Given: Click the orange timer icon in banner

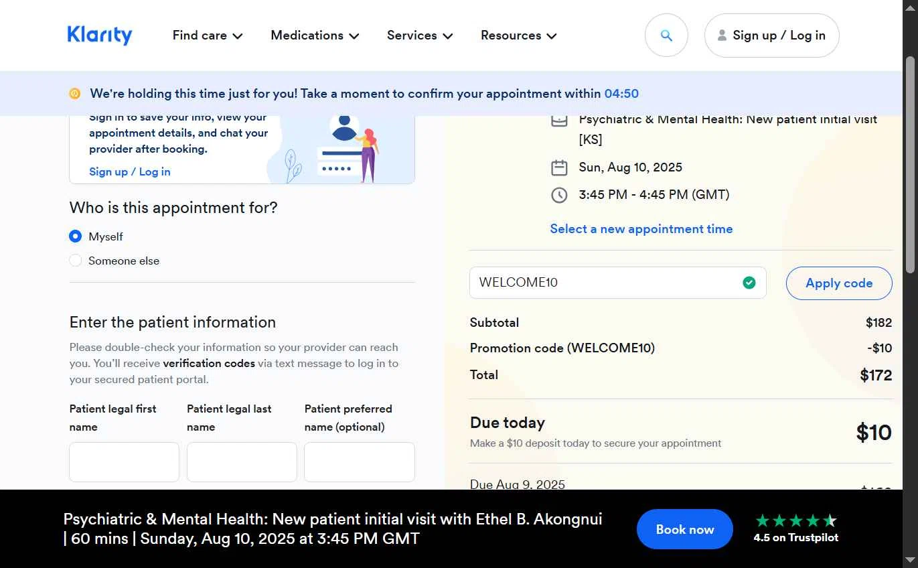Looking at the screenshot, I should pos(75,94).
